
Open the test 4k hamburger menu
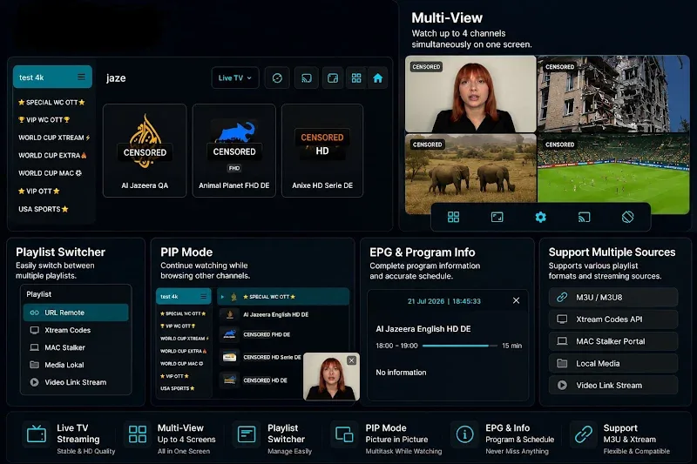coord(81,77)
